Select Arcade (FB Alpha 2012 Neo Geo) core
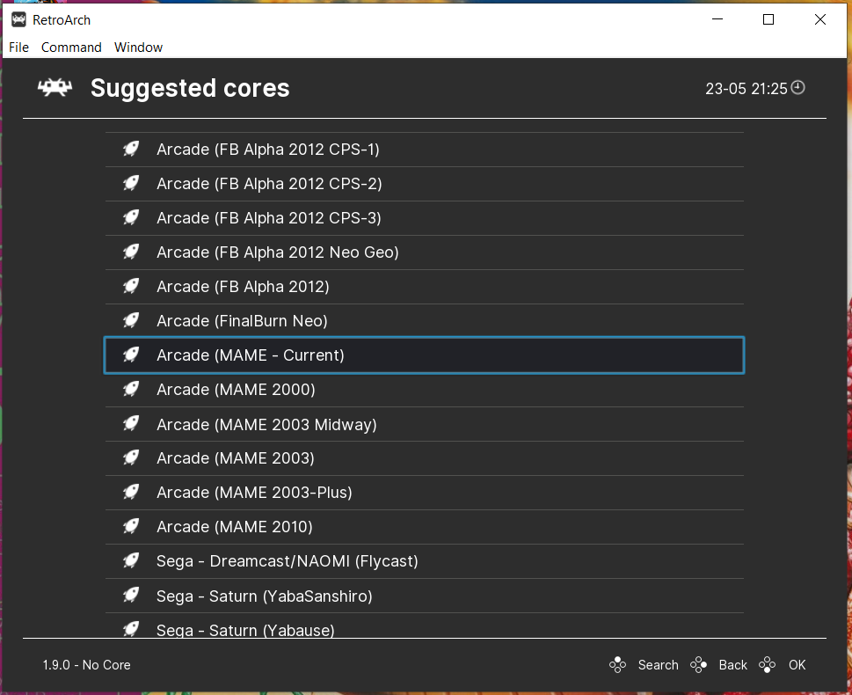The height and width of the screenshot is (695, 852). click(425, 252)
